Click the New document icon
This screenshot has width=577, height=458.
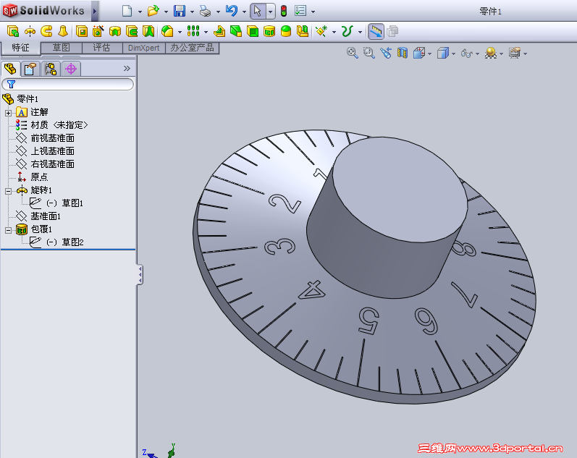tap(127, 11)
